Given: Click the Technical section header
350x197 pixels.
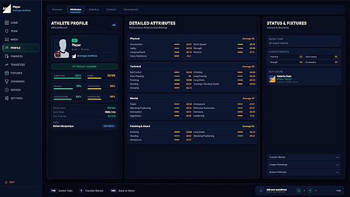Looking at the screenshot, I should coord(192,67).
